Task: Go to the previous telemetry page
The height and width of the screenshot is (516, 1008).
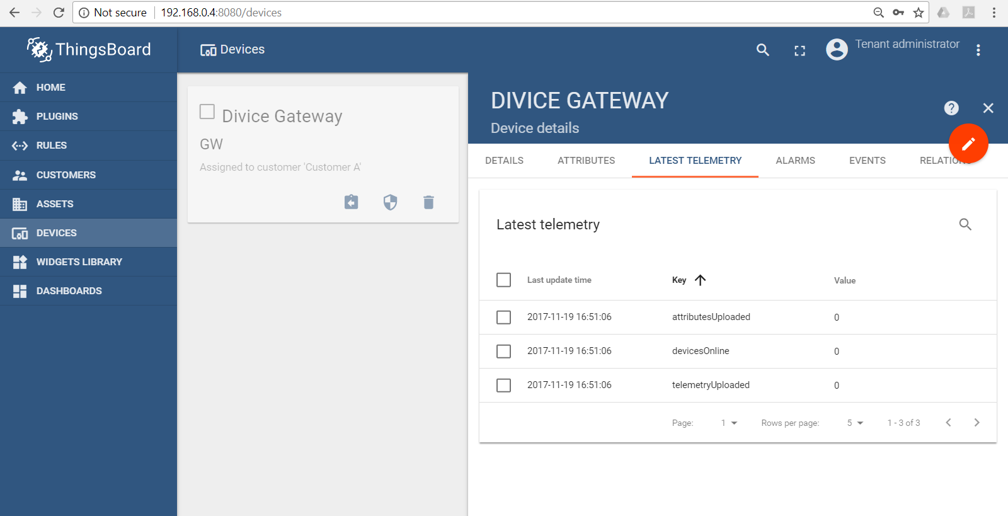Action: 948,423
